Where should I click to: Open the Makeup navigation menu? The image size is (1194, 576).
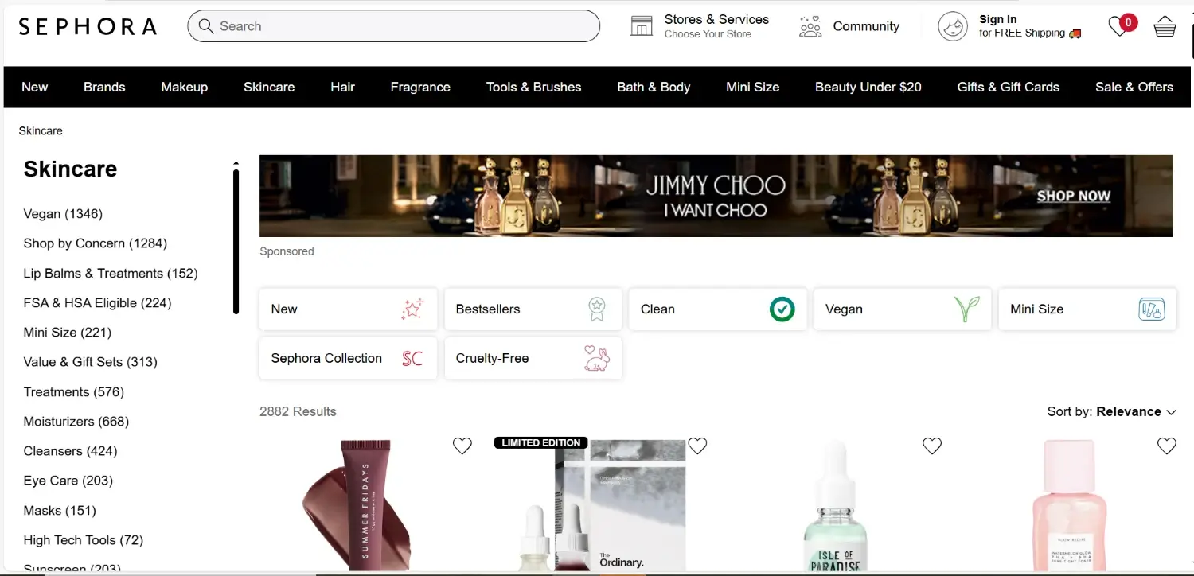pyautogui.click(x=184, y=87)
